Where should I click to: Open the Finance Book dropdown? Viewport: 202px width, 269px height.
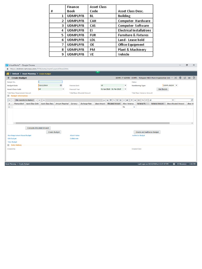(x=125, y=85)
